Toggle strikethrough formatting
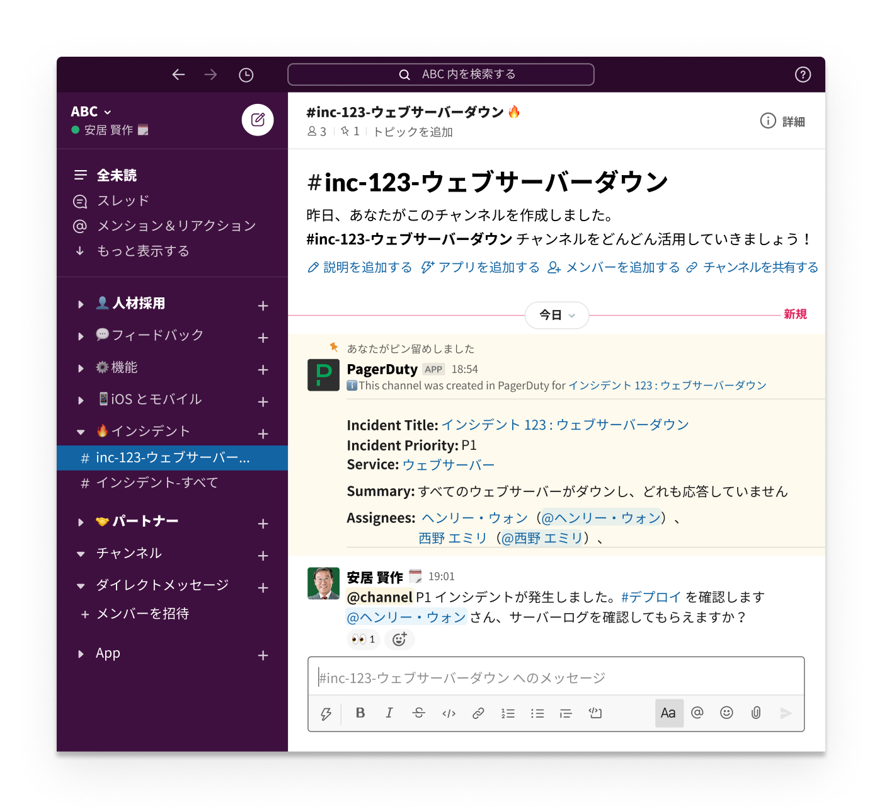This screenshot has height=809, width=882. [x=419, y=713]
